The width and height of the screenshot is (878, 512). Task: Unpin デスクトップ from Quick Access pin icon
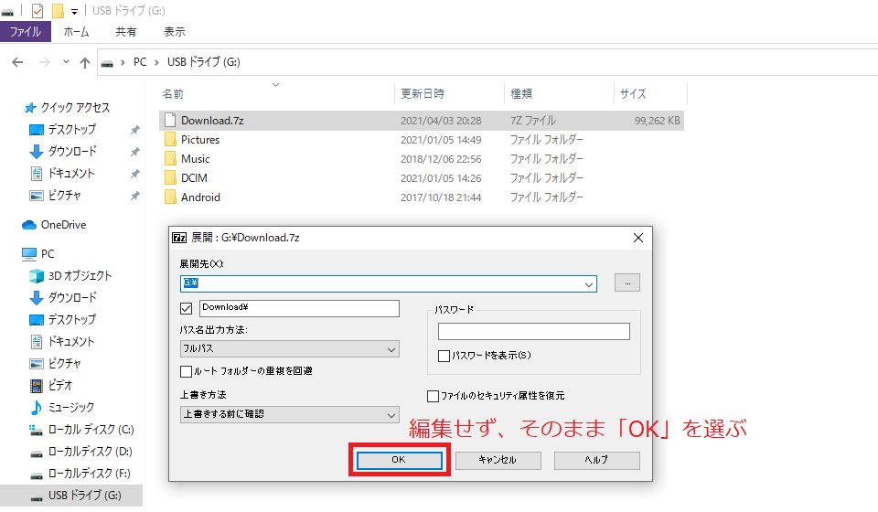(135, 130)
